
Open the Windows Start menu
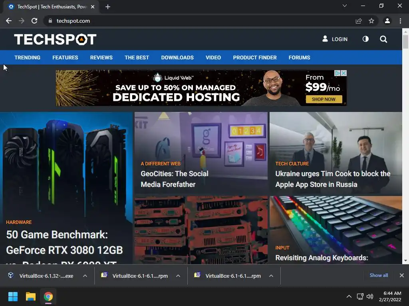13,296
